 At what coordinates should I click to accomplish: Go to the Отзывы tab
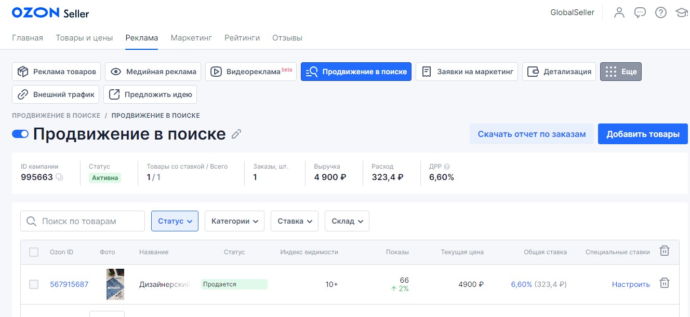(x=287, y=38)
